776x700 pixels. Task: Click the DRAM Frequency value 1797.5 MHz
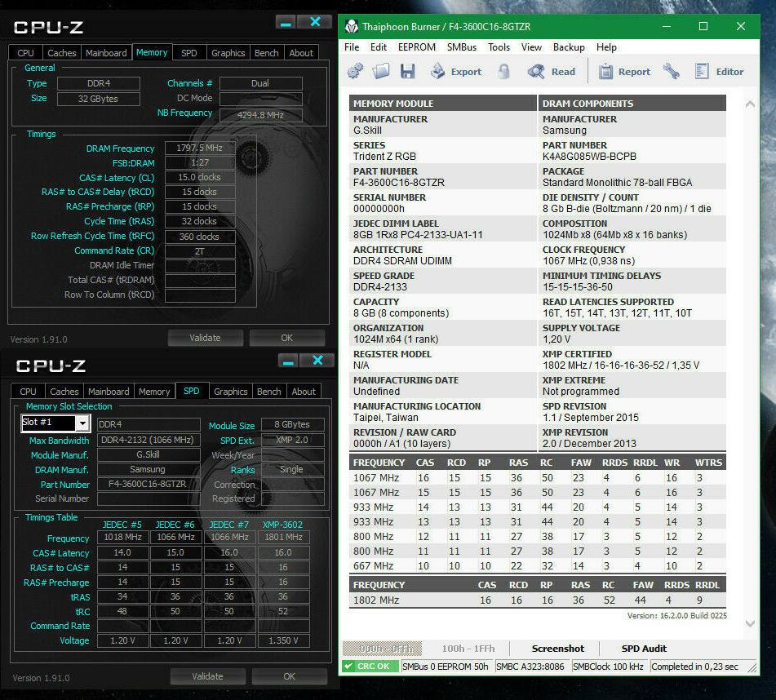(199, 148)
